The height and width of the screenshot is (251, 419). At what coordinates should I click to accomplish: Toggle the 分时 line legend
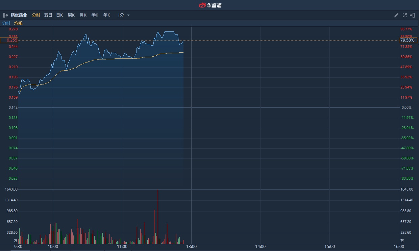(6, 23)
